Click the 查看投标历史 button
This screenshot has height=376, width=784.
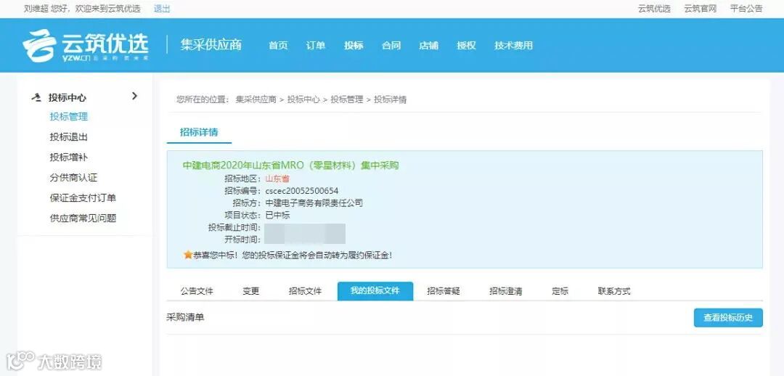(728, 317)
